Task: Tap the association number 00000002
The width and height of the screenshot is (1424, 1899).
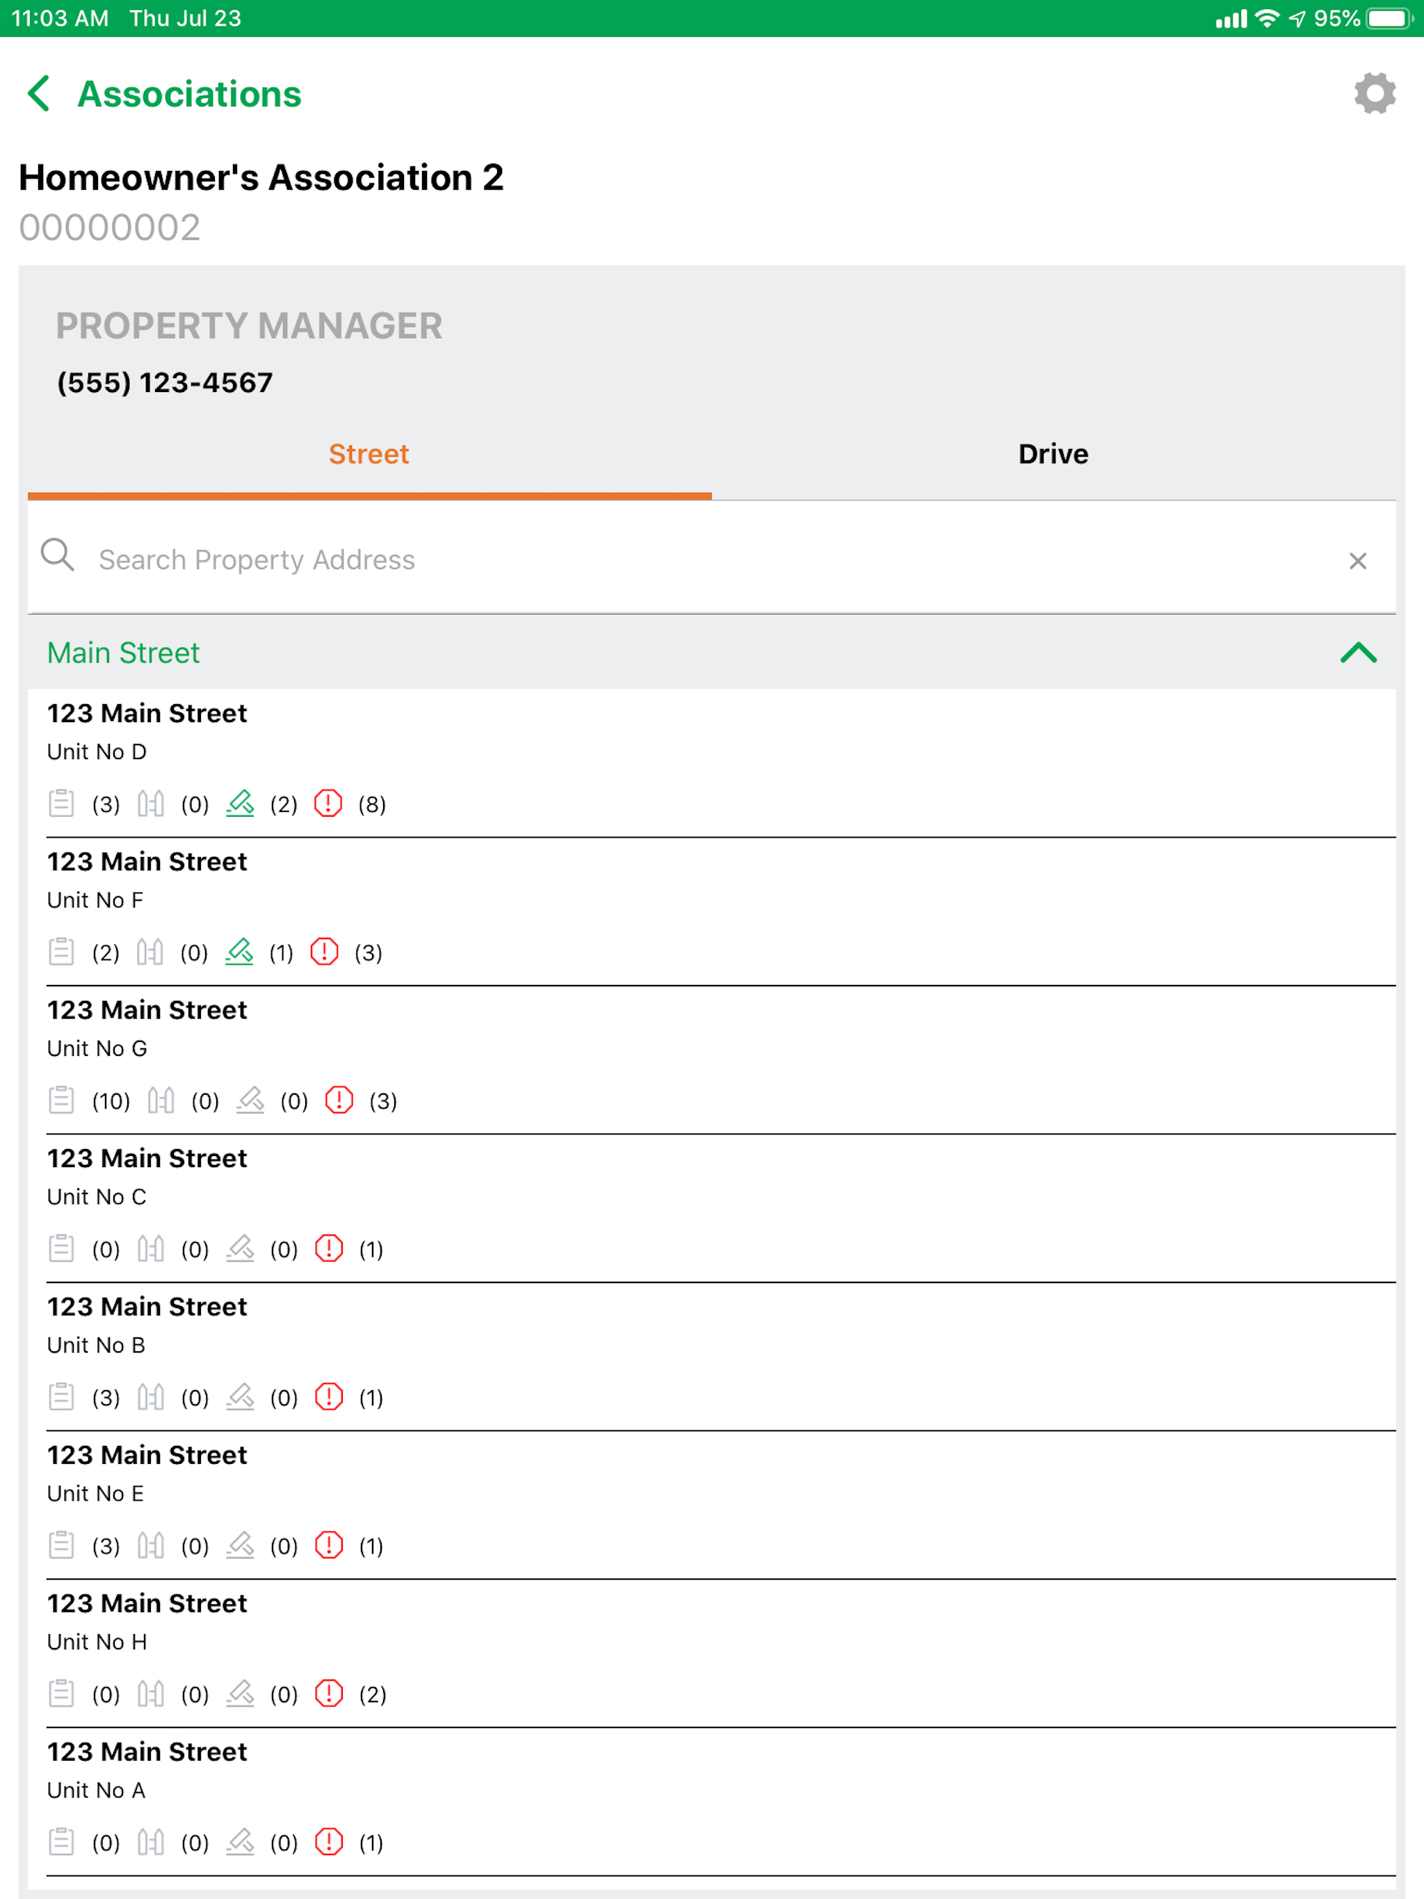Action: coord(110,227)
